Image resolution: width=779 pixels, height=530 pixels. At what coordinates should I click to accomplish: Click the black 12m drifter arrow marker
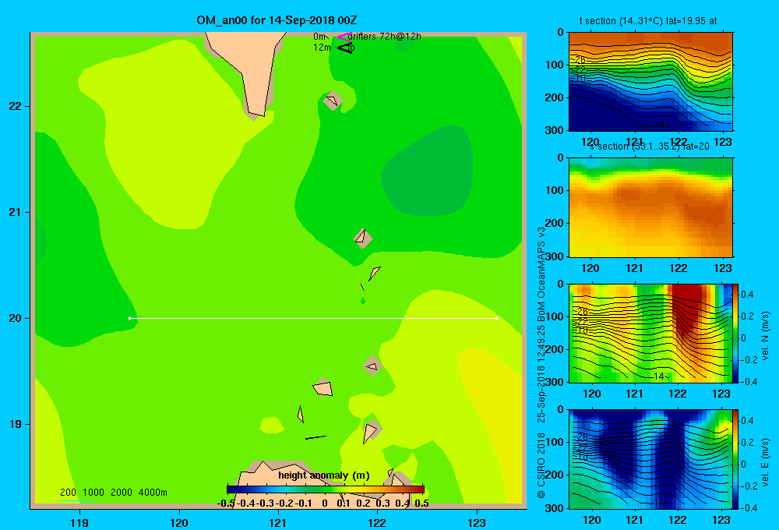click(345, 48)
